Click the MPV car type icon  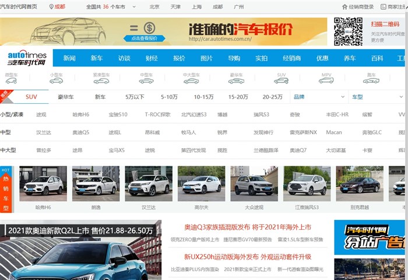(326, 80)
